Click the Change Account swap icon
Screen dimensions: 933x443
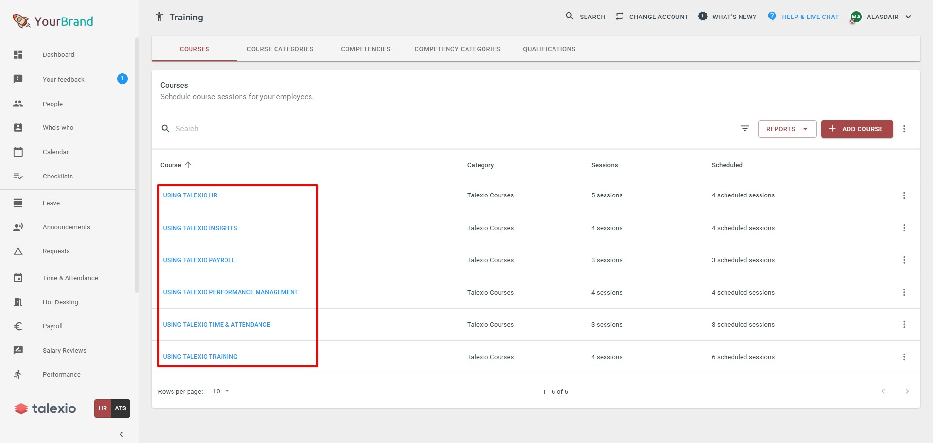pos(619,16)
